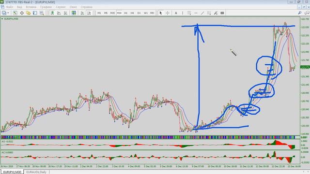310x174 pixels.
Task: Toggle chart auto scroll
Action: (x=82, y=13)
